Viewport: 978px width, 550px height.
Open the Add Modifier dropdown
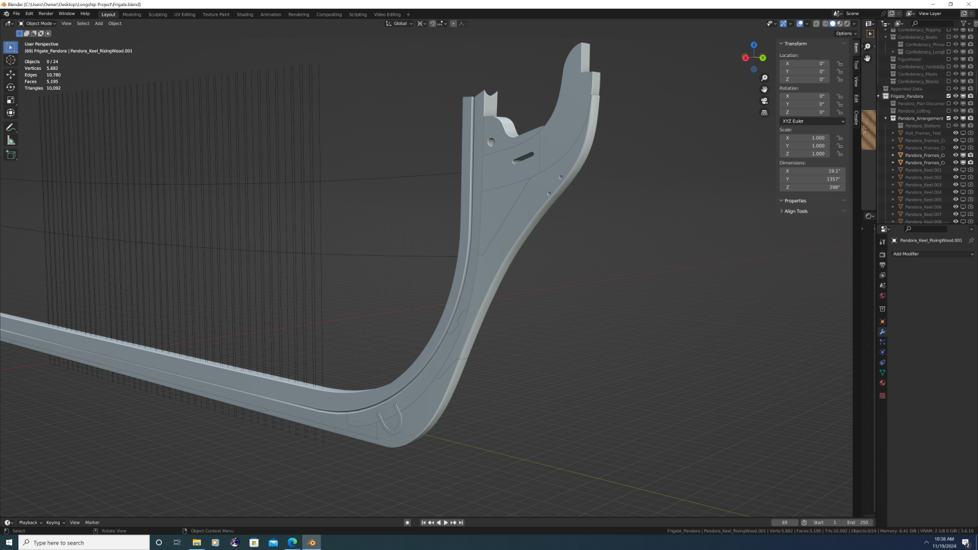[932, 254]
